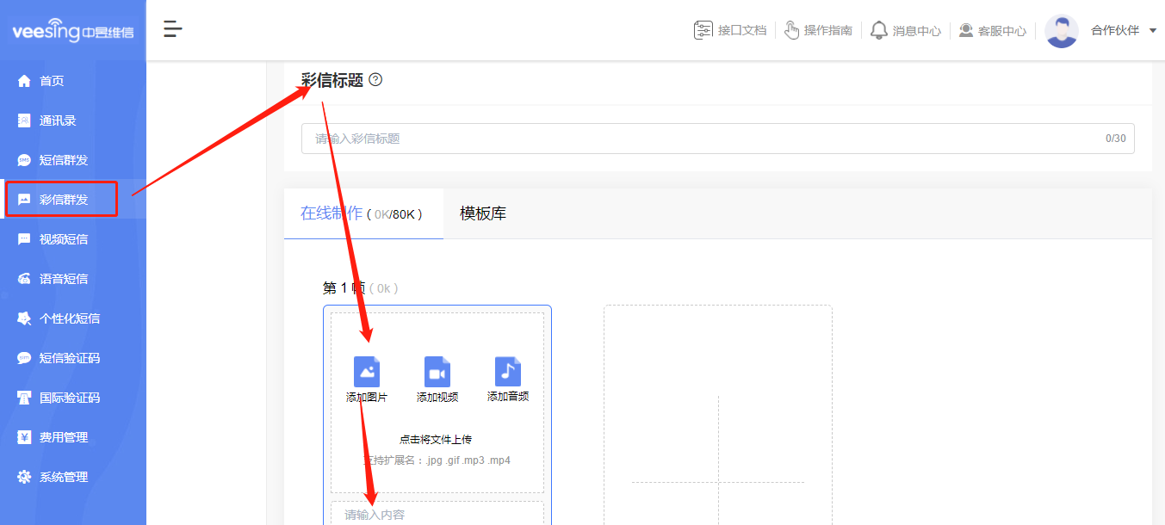
Task: Collapse the sidebar via hamburger icon
Action: tap(172, 28)
